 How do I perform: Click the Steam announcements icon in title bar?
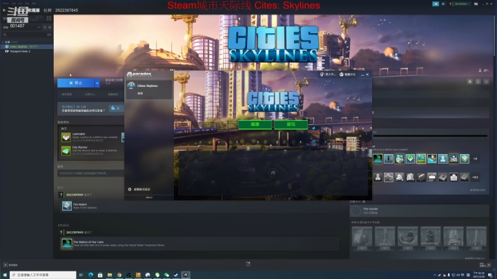click(436, 4)
